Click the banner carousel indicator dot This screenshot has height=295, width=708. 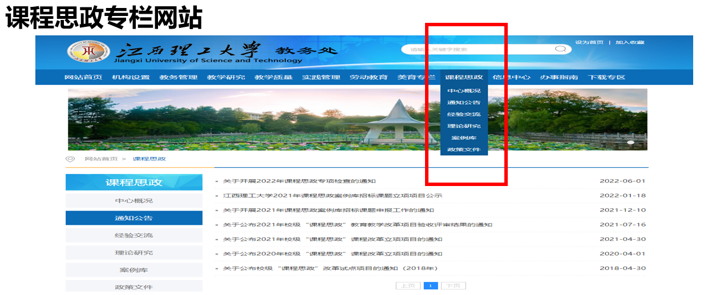pos(630,143)
